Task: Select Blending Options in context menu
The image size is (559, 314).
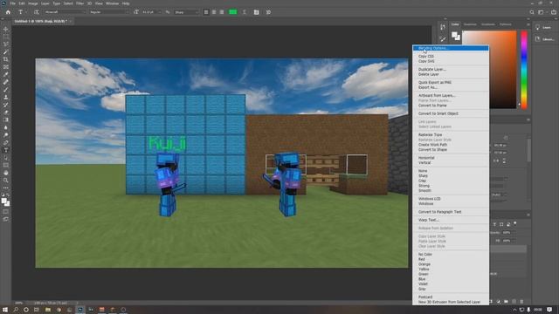Action: point(451,48)
